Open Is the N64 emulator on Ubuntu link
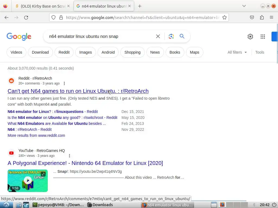278x208 pixels. pyautogui.click(x=62, y=118)
